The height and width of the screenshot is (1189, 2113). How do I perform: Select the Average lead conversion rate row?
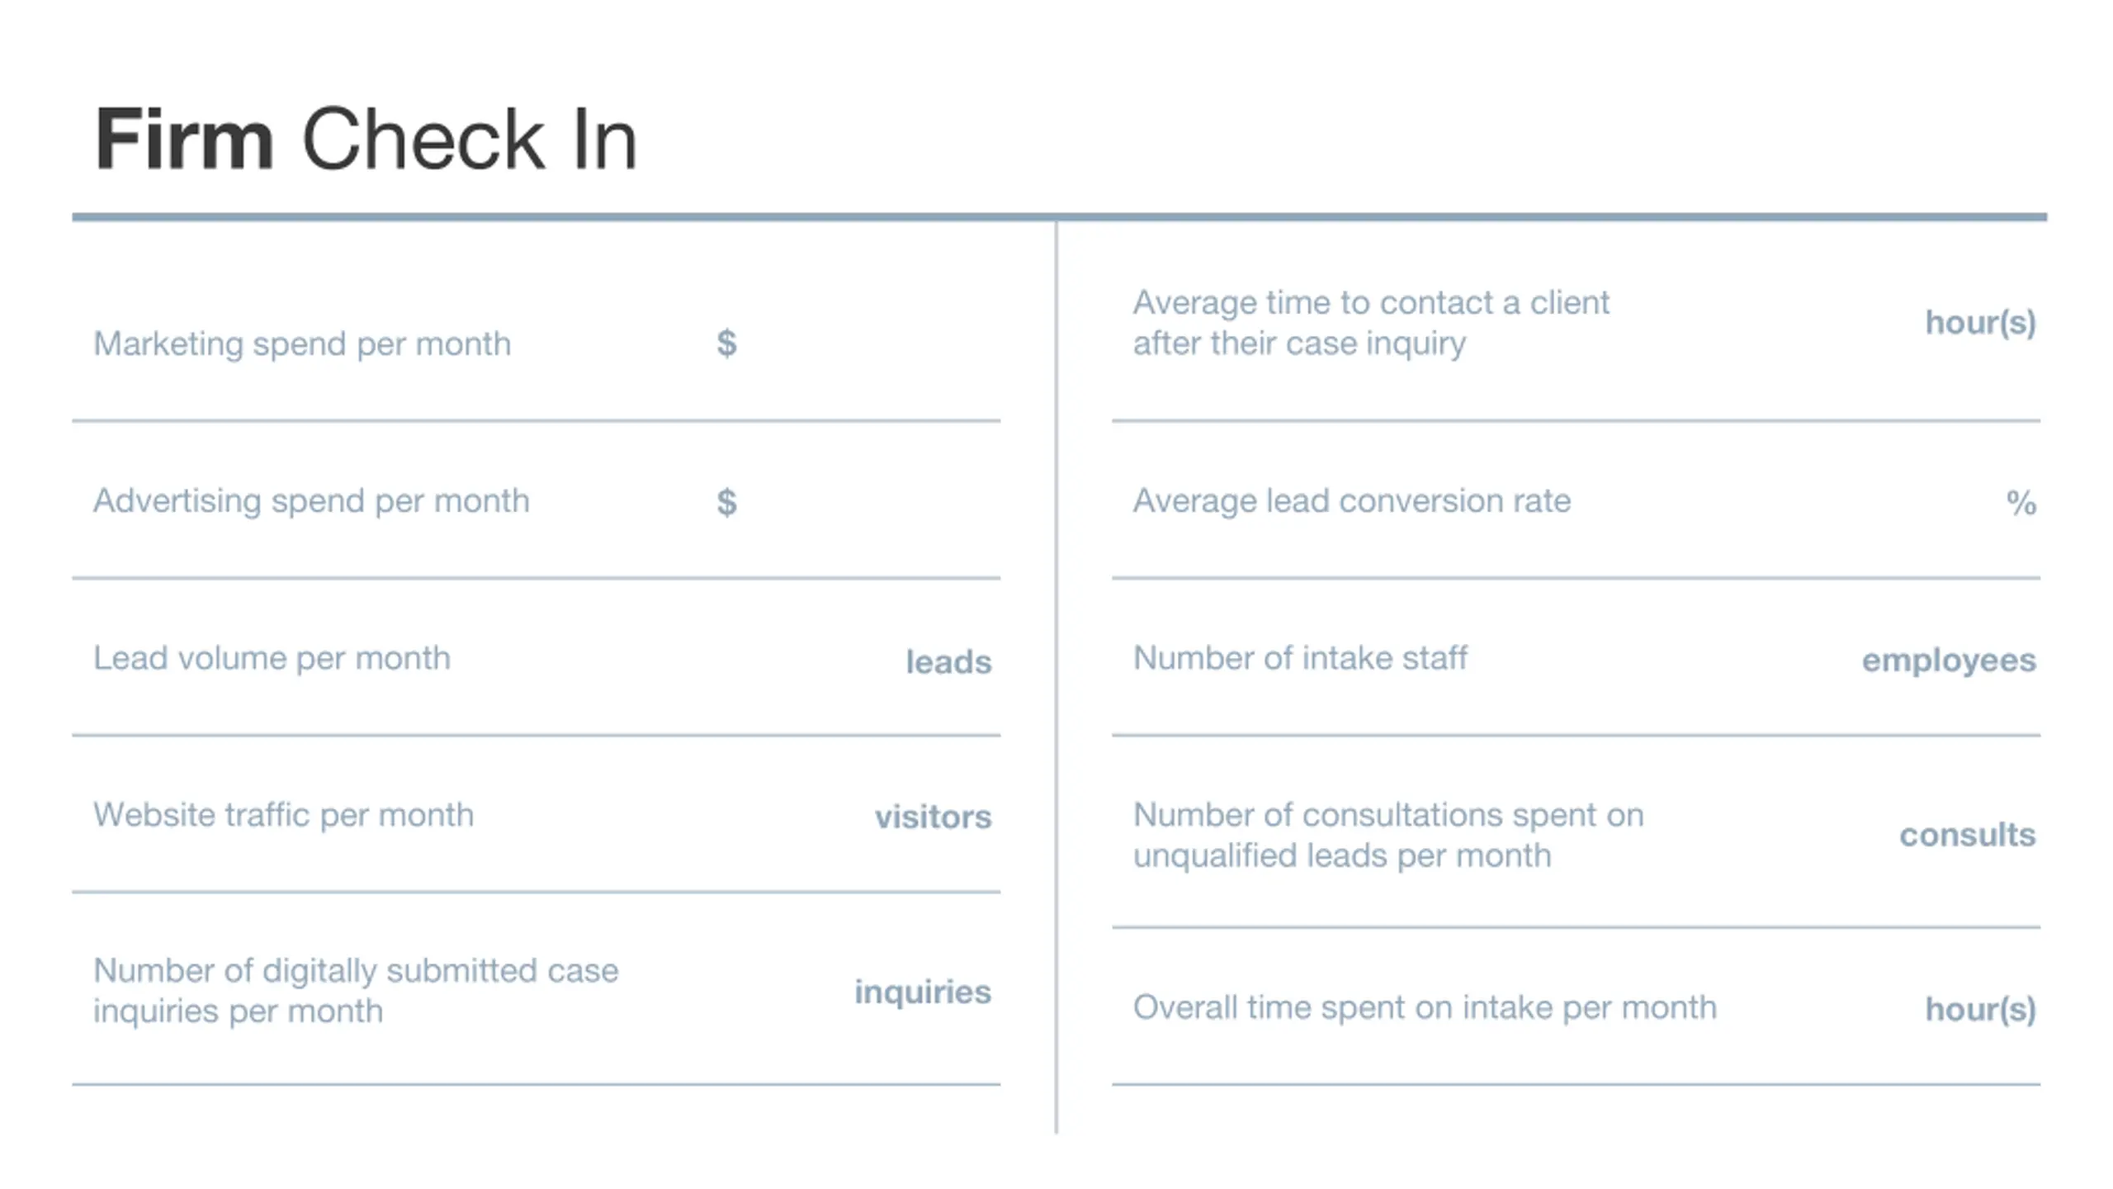1576,500
